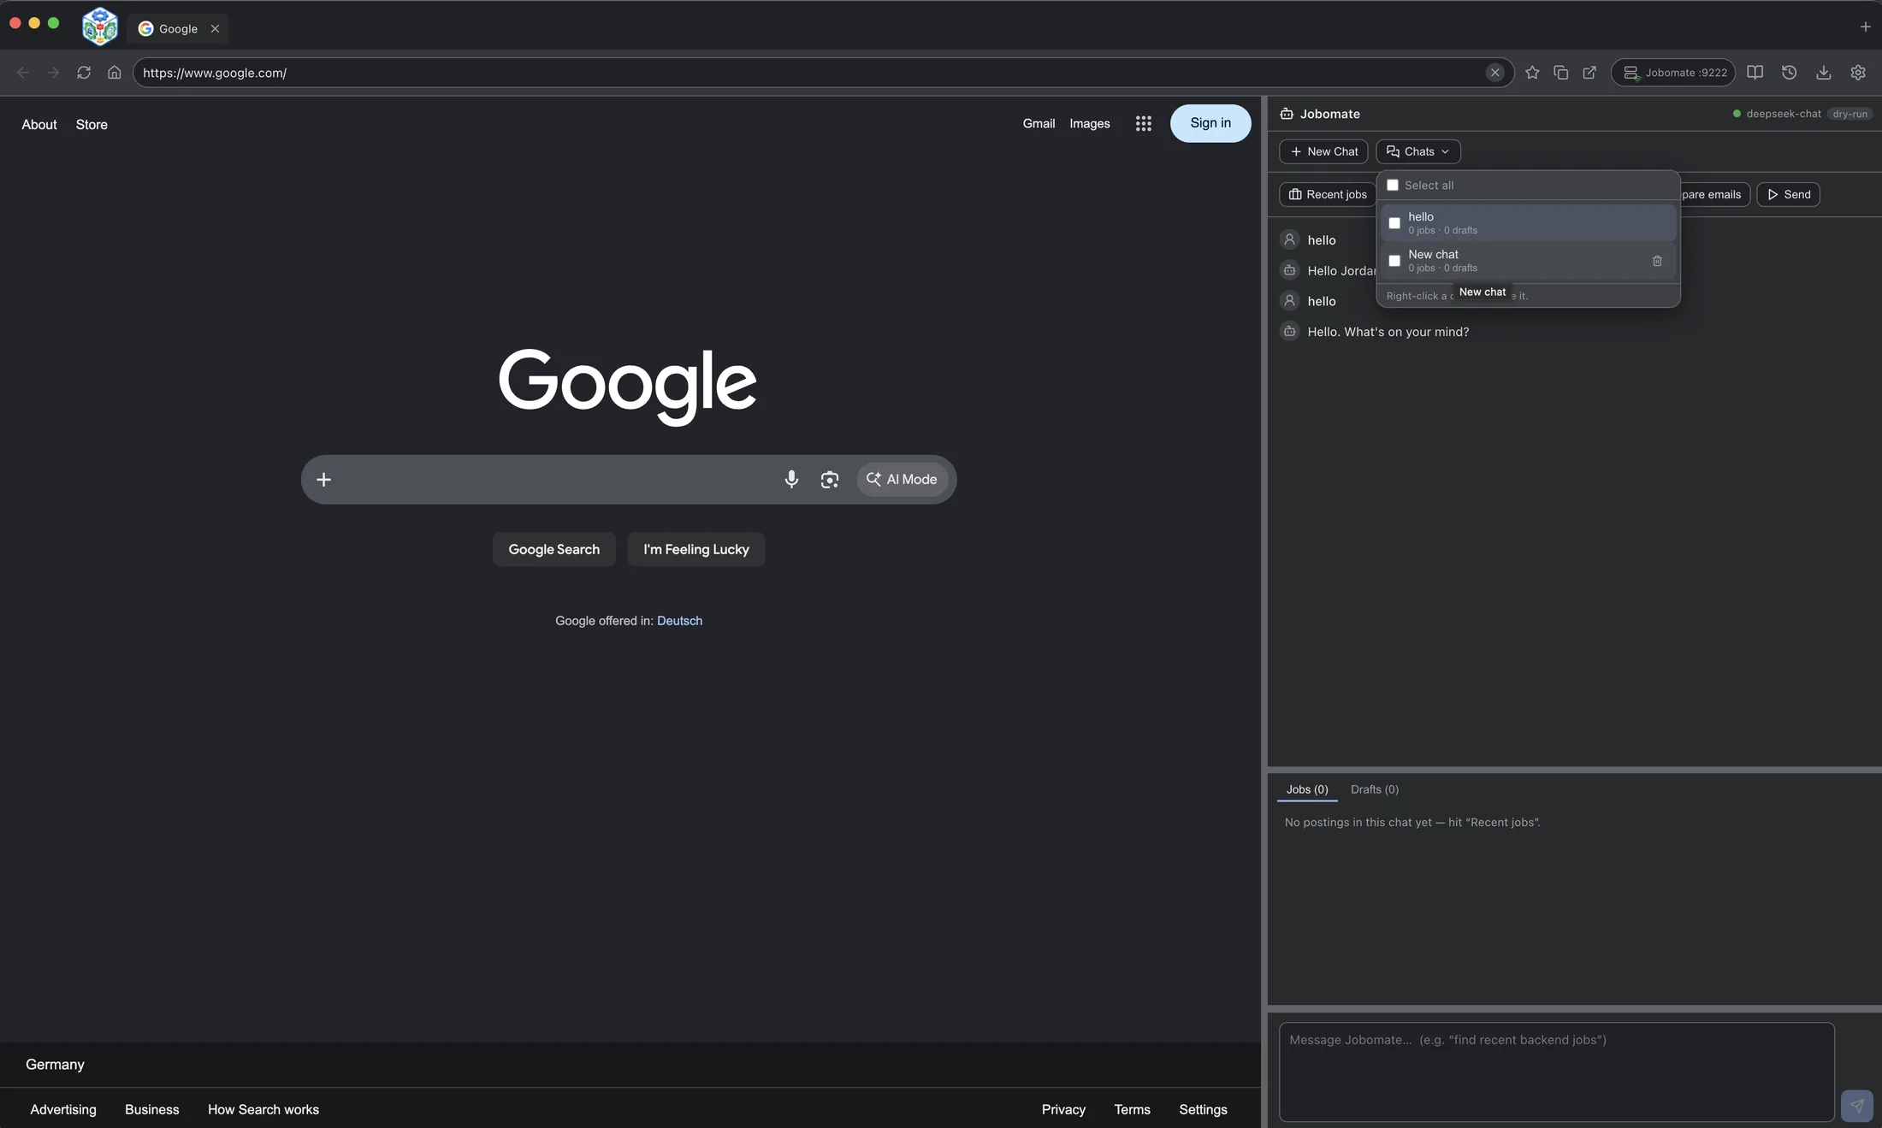Bookmark this page with the star icon
The height and width of the screenshot is (1128, 1882).
1532,73
